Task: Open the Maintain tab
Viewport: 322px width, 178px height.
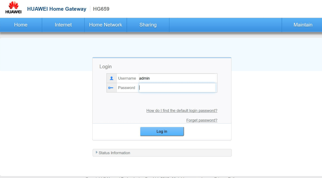Action: coord(303,25)
